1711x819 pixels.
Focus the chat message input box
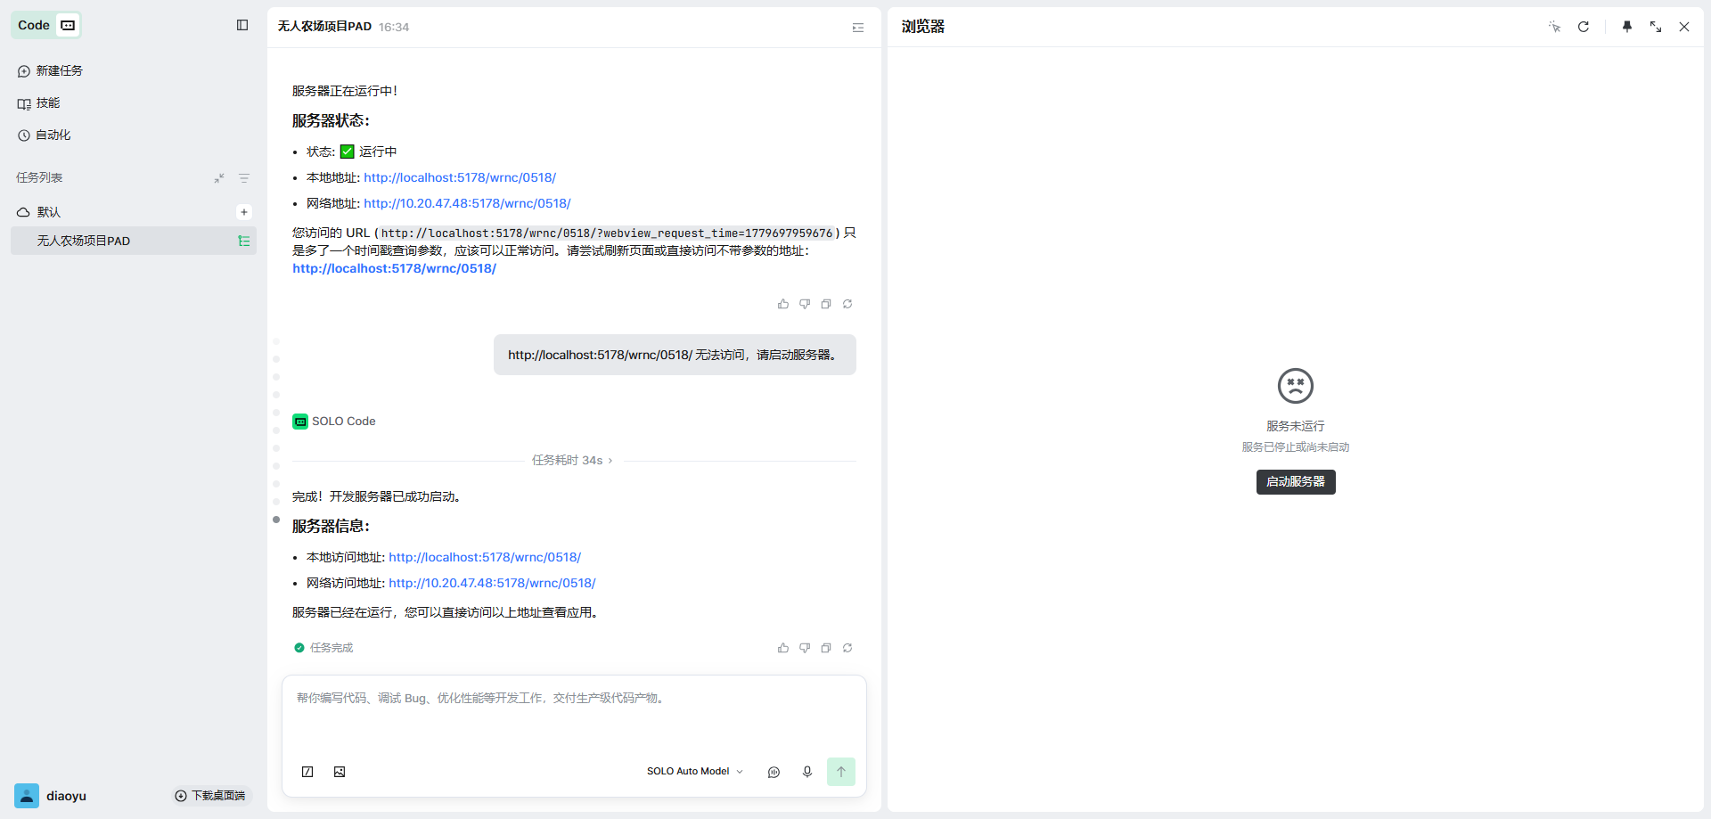(x=574, y=717)
